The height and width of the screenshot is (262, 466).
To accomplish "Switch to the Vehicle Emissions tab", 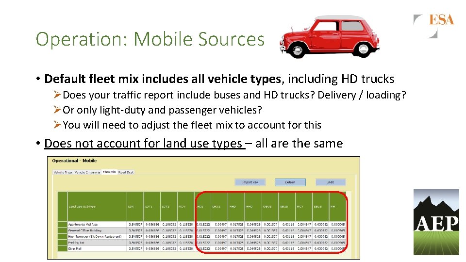I will coord(87,172).
